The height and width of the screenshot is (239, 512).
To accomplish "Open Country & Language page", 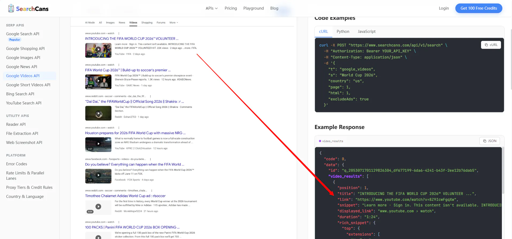I will [25, 197].
